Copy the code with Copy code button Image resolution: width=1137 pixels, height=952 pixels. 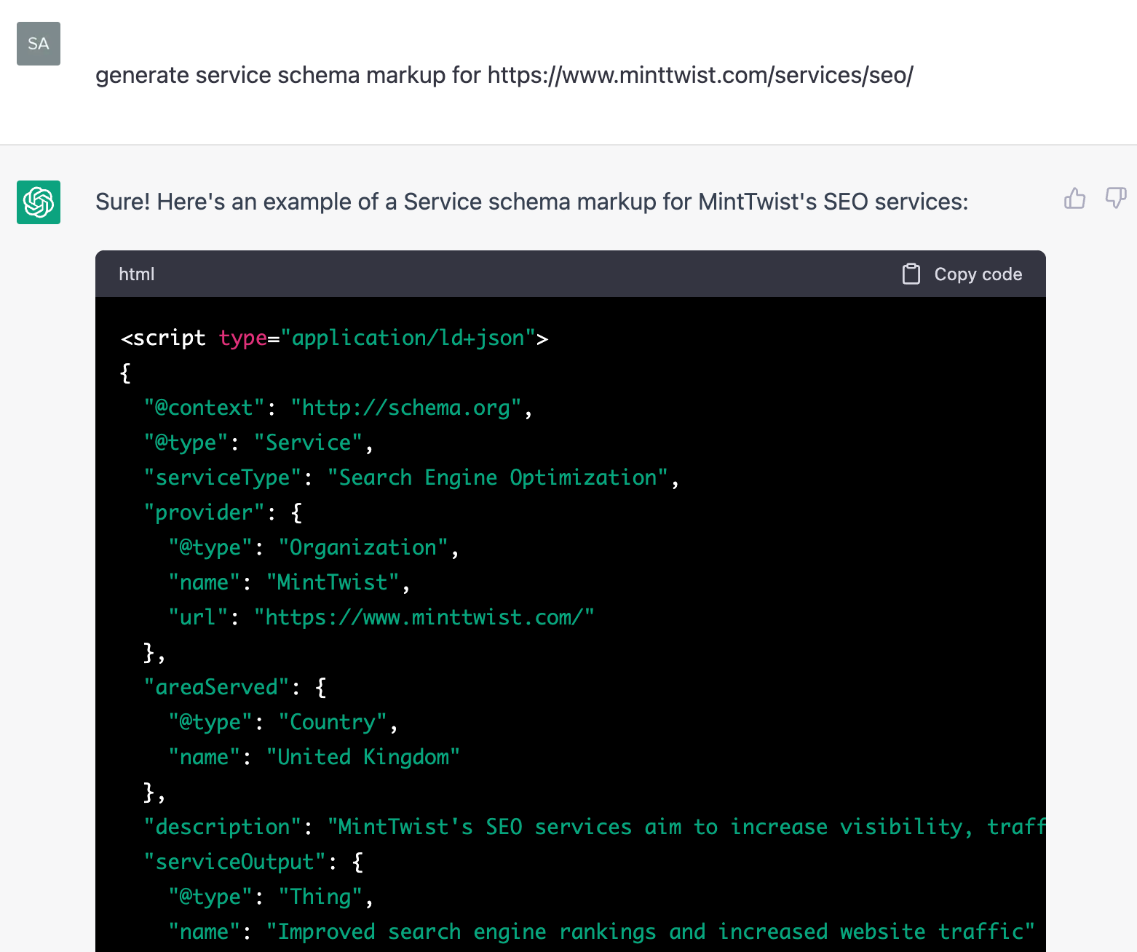point(962,274)
